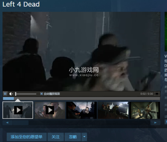Click the Left 4 Dead title

pyautogui.click(x=21, y=4)
